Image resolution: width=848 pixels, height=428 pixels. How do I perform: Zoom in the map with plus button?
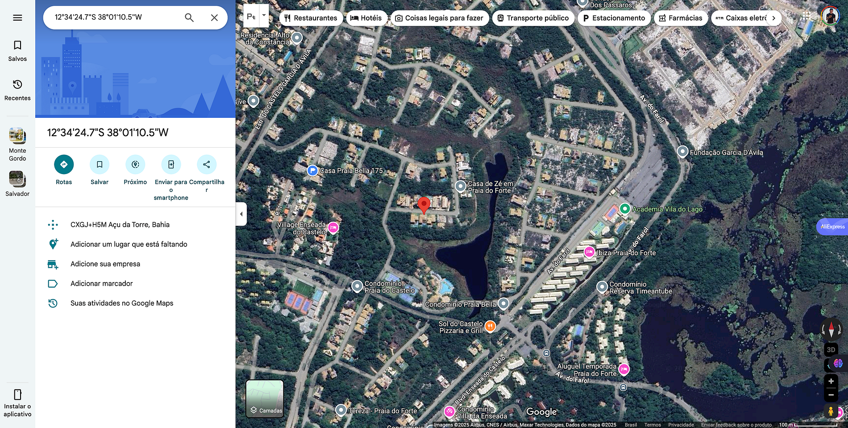831,381
